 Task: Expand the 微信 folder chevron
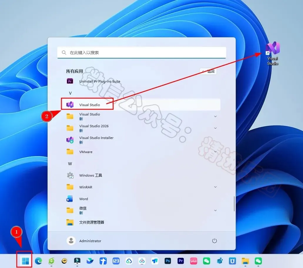(x=215, y=210)
